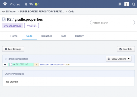Switch to the History tab
The image size is (137, 97).
click(79, 36)
